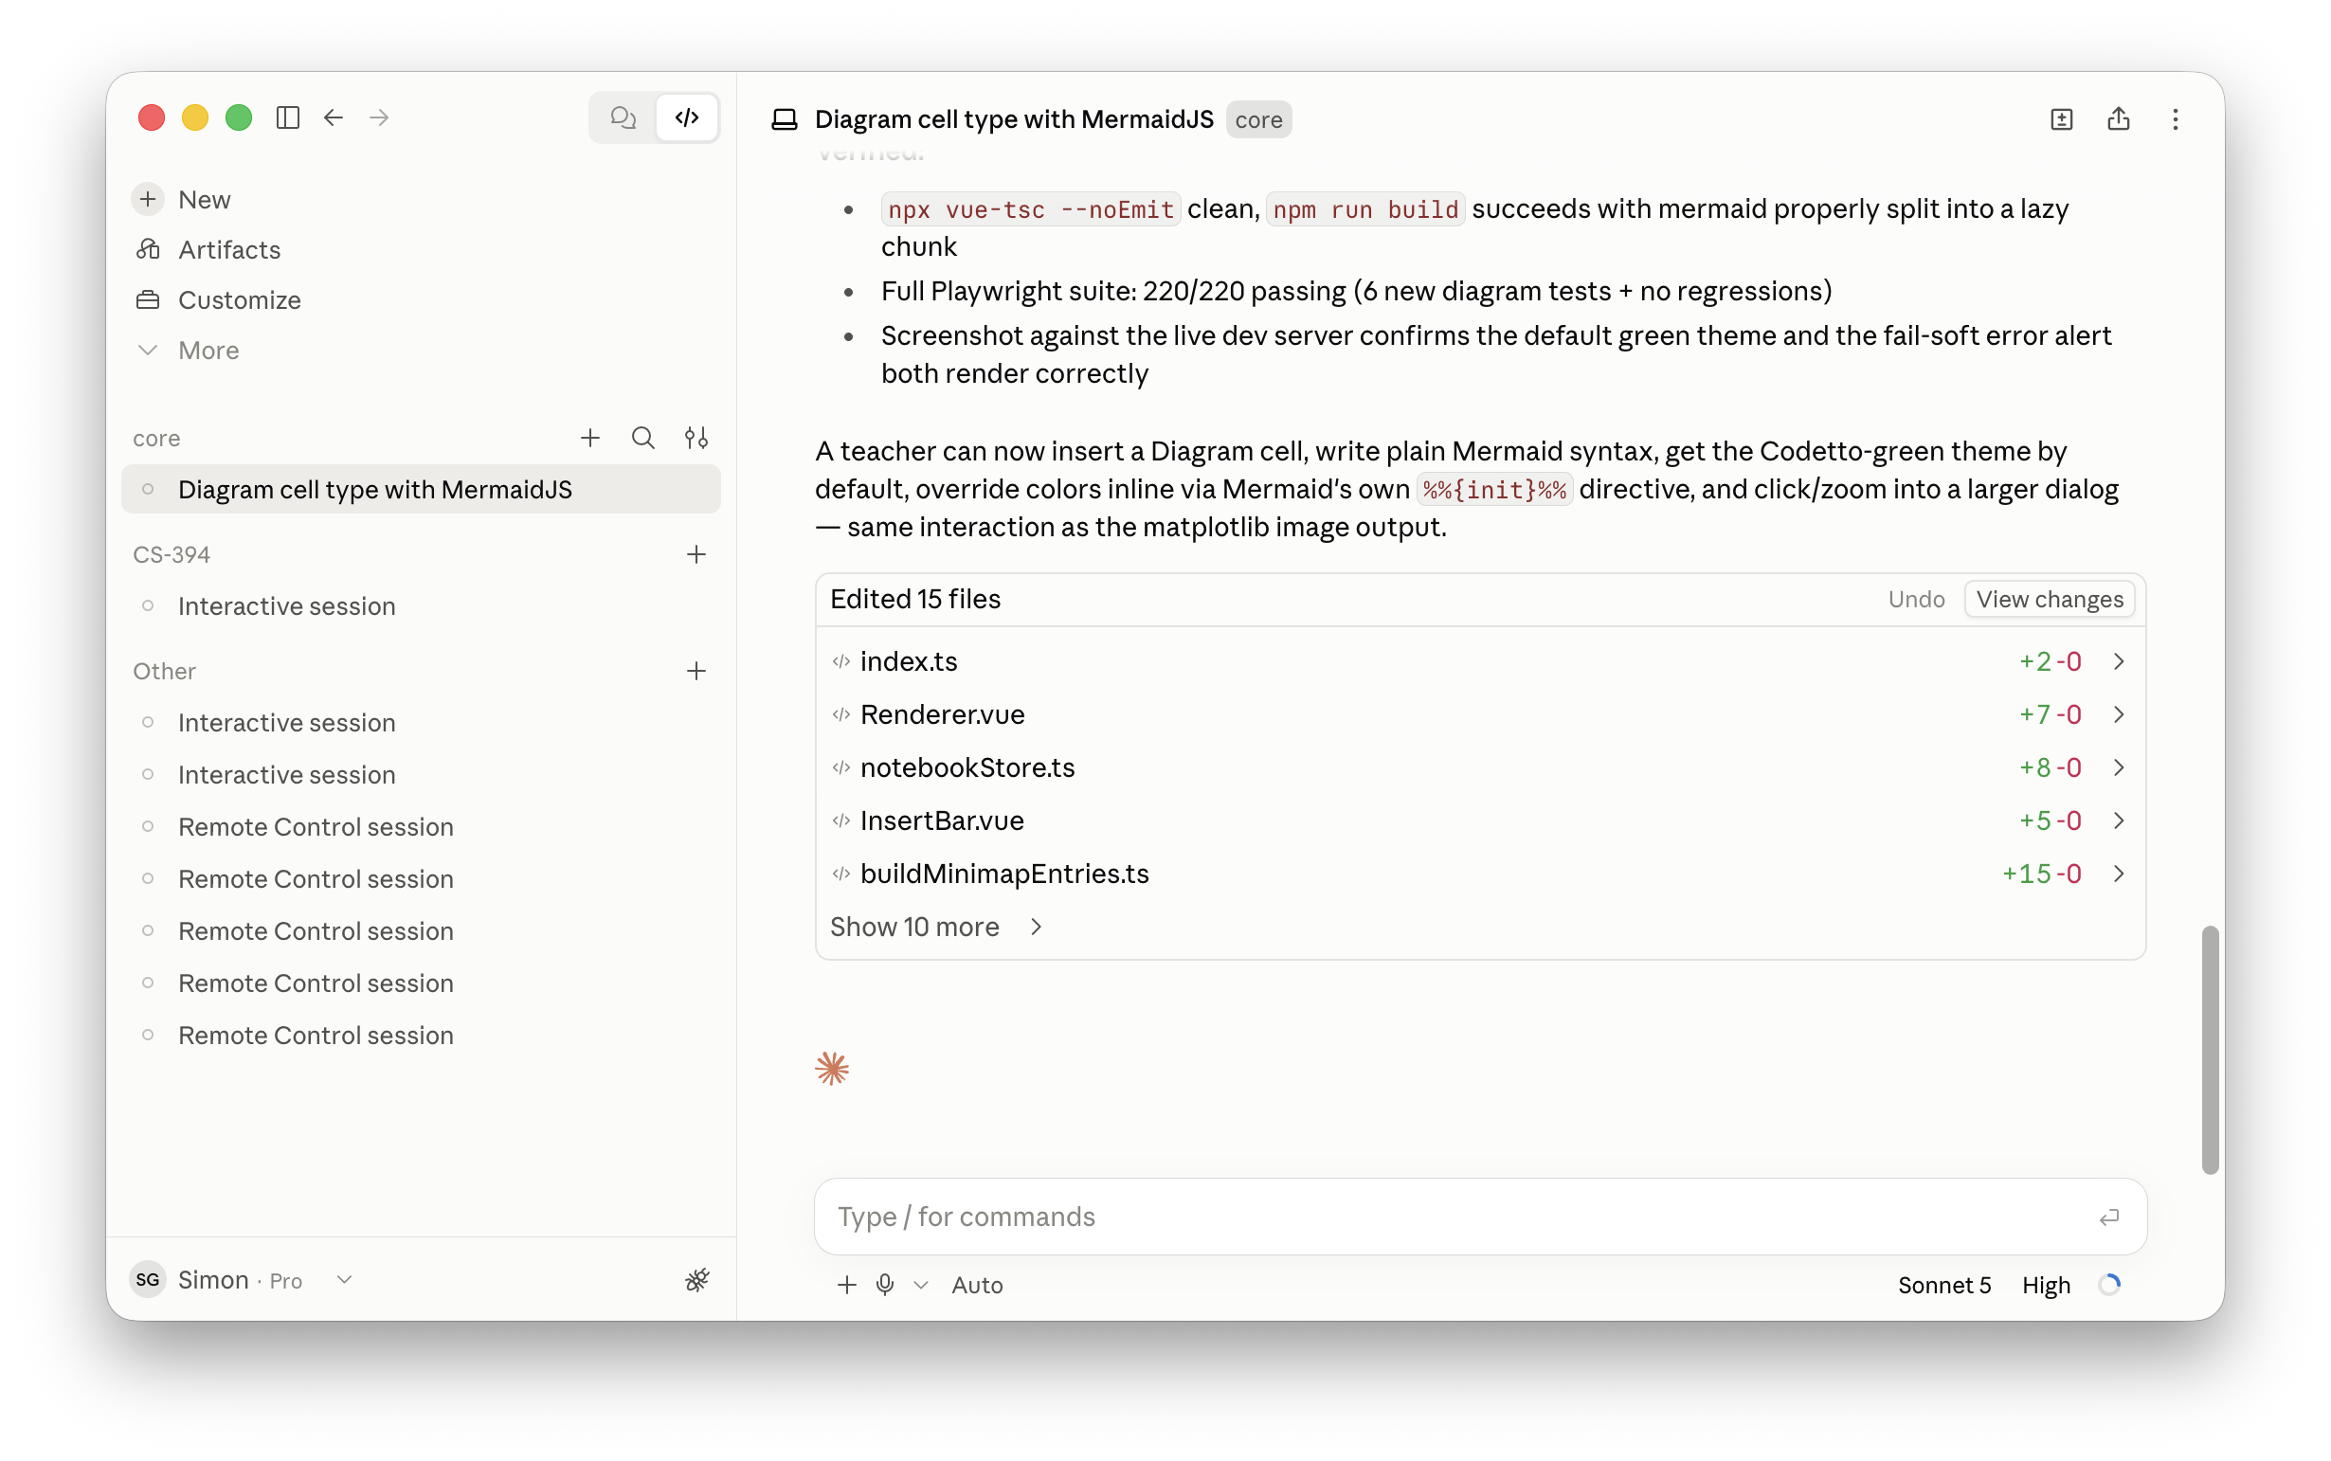Search sessions with the magnifier icon
Viewport: 2331px width, 1461px height.
(642, 438)
